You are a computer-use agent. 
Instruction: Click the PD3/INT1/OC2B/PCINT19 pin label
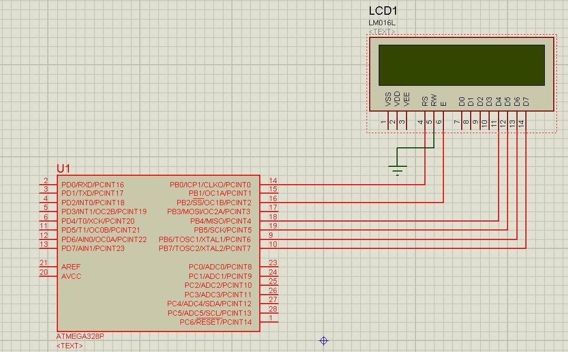coord(104,212)
